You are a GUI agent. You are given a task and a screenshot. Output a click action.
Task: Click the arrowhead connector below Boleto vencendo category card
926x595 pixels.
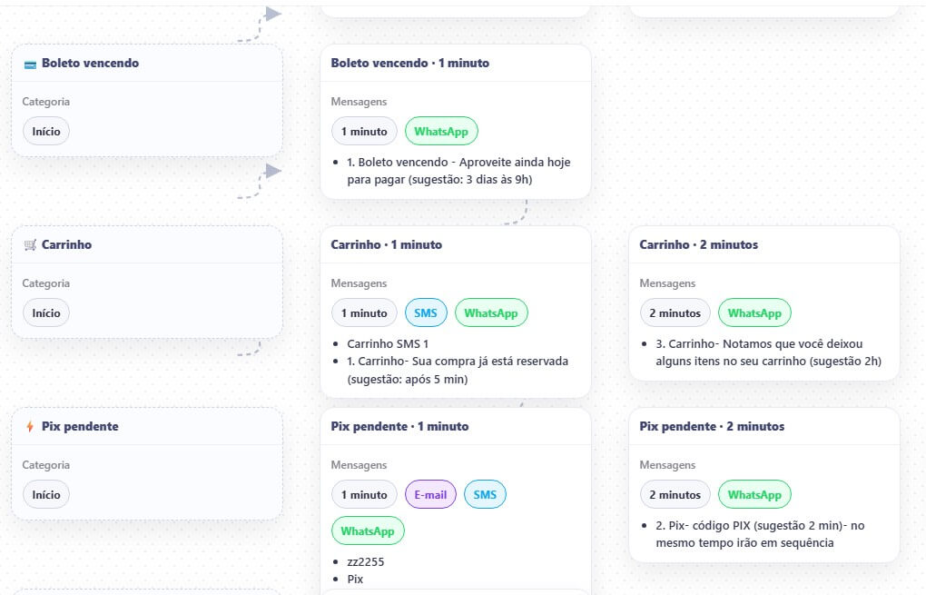point(272,172)
